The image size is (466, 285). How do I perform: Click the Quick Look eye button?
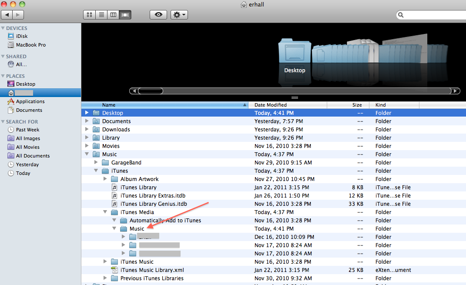coord(158,15)
